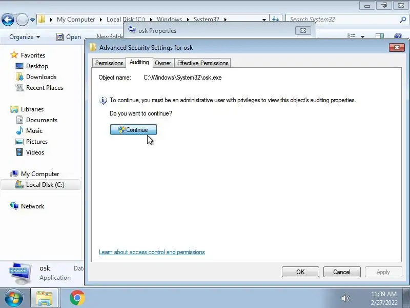This screenshot has width=410, height=308.
Task: Open the Music library
Action: [34, 131]
